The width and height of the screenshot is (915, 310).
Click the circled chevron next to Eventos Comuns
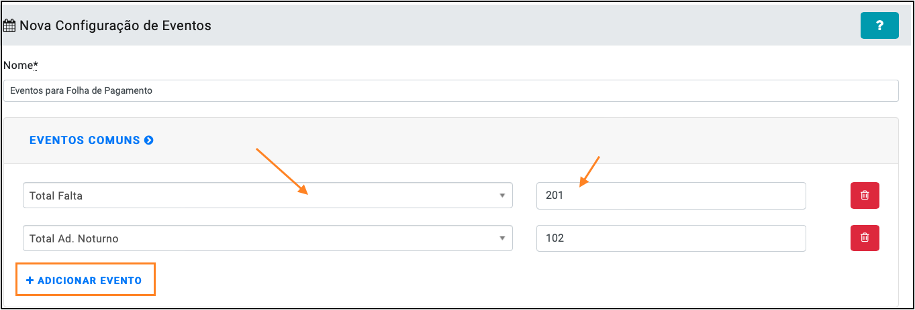[149, 141]
